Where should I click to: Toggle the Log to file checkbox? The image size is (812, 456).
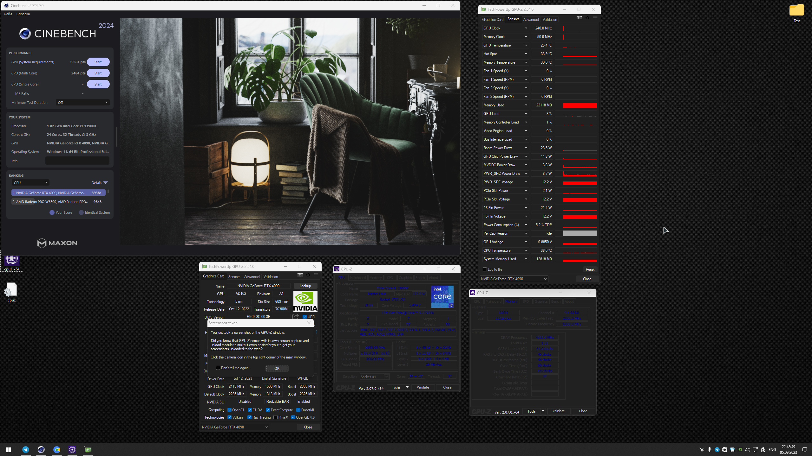point(485,269)
